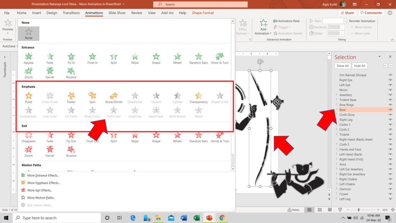The height and width of the screenshot is (223, 396).
Task: Adjust the zoom slider handle
Action: [x=358, y=209]
